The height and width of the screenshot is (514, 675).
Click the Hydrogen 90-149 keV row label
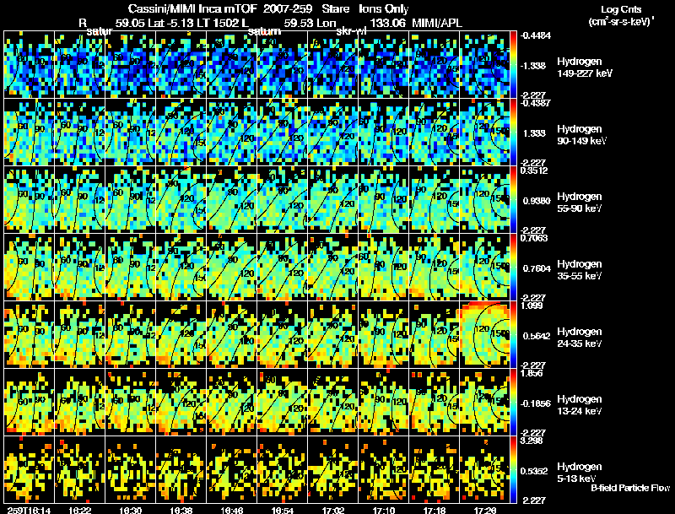pos(581,135)
